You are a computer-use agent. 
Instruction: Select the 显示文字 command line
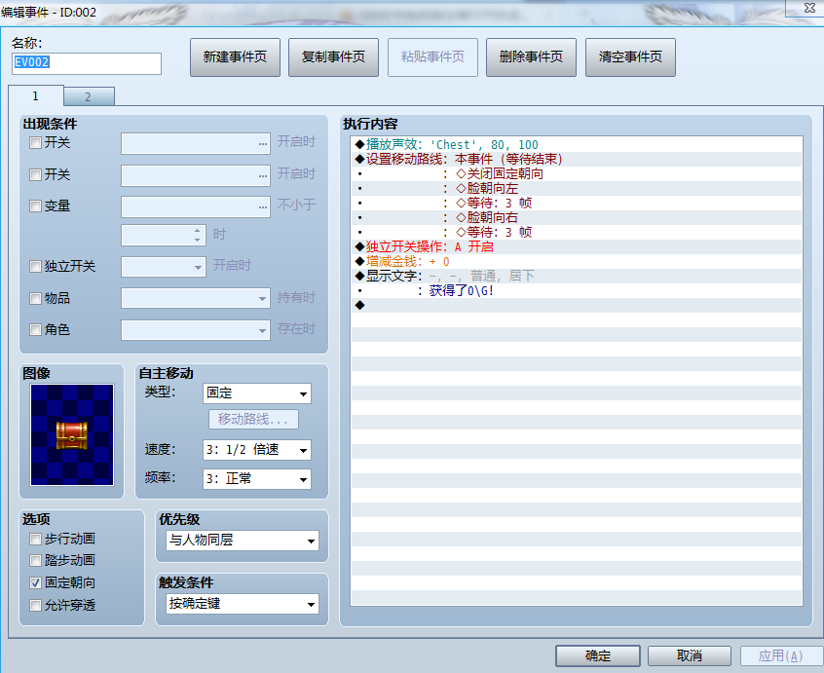click(x=577, y=276)
